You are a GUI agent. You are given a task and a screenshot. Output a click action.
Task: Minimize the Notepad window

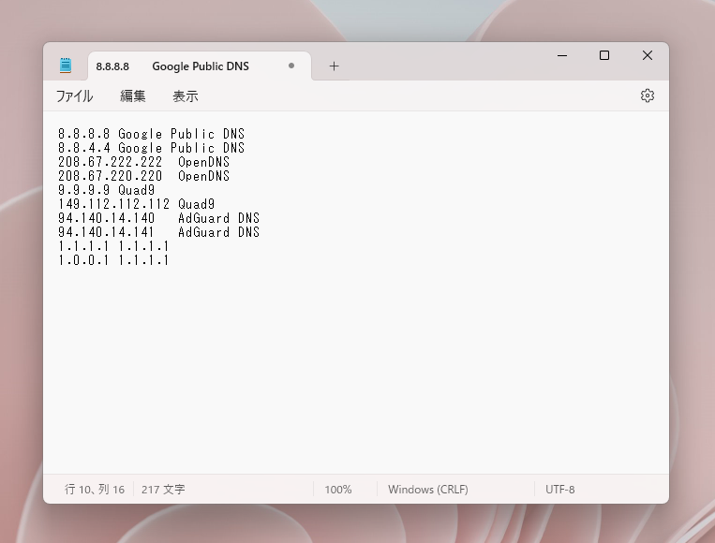562,55
